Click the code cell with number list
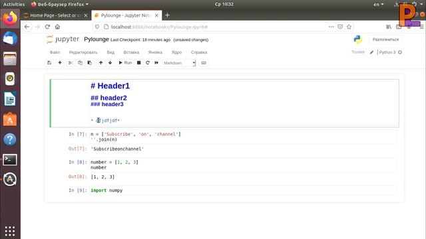426x239 pixels. coord(243,165)
